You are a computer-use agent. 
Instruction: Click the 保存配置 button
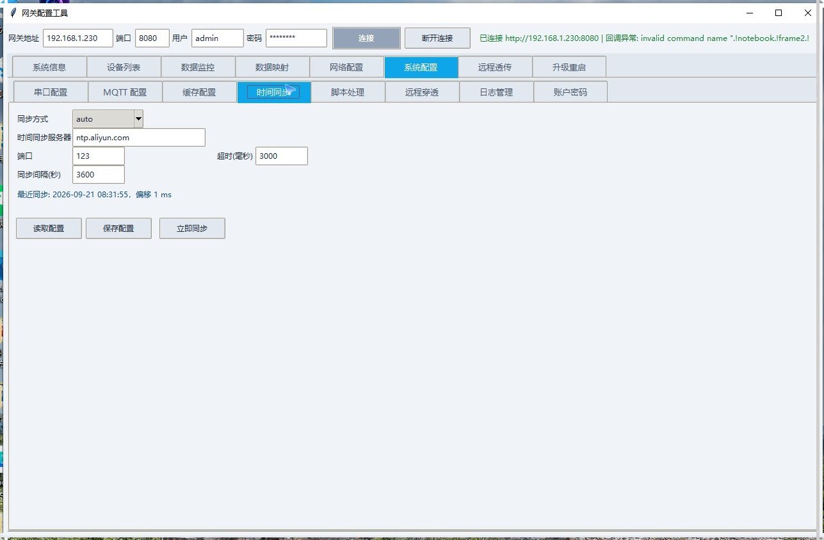(118, 229)
